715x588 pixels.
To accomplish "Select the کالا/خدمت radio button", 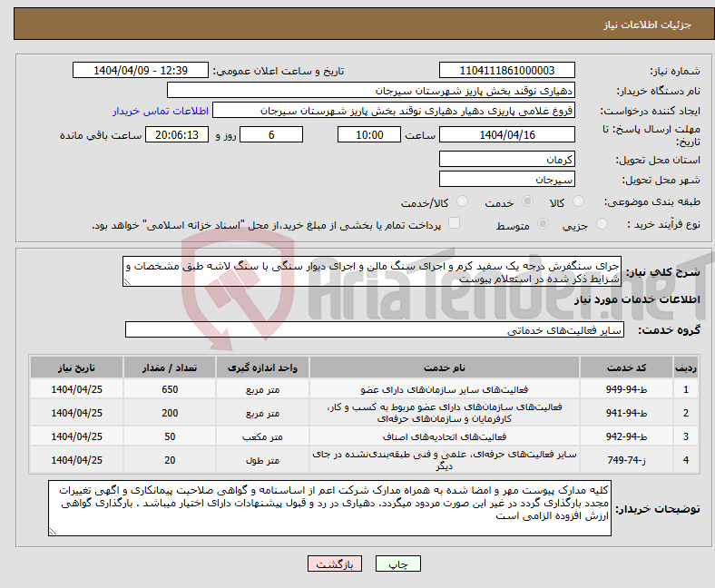I will pyautogui.click(x=463, y=201).
